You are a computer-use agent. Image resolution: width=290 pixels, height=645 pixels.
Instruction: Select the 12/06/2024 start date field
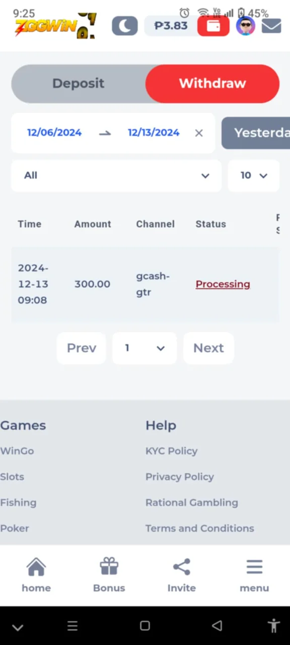coord(54,133)
